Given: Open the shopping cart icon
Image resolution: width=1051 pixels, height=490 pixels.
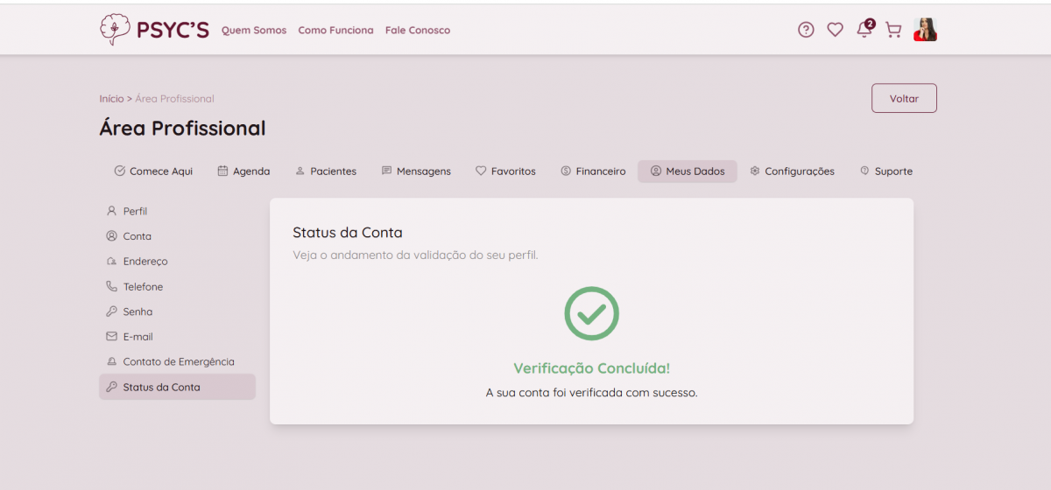Looking at the screenshot, I should [893, 30].
